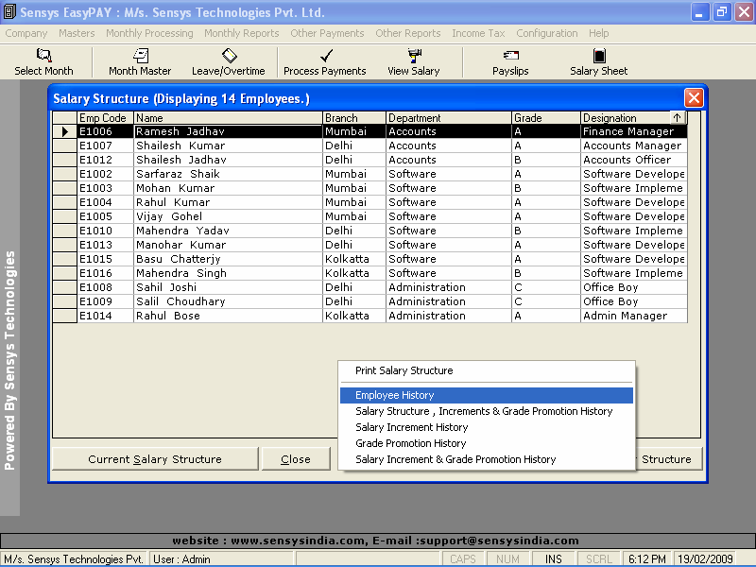Minimize the EasyPAY main window
The image size is (756, 567).
pyautogui.click(x=700, y=12)
